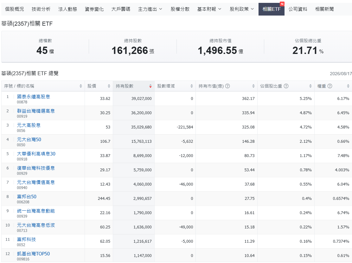Click the 2026/08/17 date label
The width and height of the screenshot is (352, 263).
point(341,74)
